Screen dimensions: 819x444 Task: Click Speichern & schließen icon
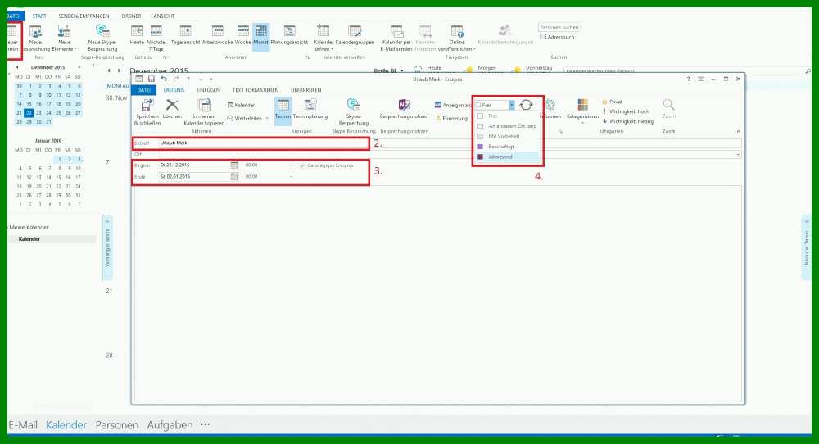coord(147,105)
